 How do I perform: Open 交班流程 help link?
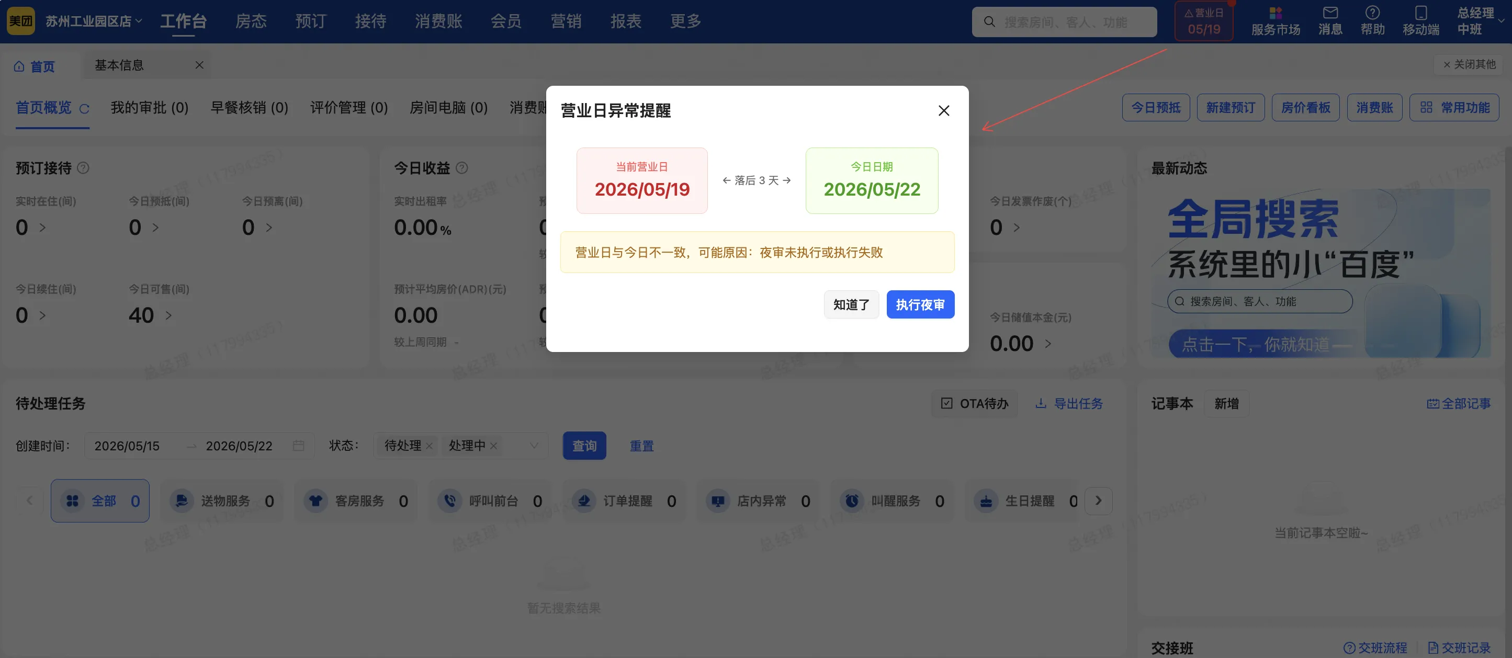click(1375, 648)
